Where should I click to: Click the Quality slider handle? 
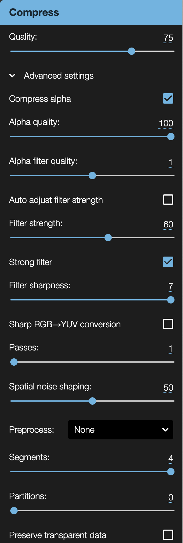coord(132,51)
